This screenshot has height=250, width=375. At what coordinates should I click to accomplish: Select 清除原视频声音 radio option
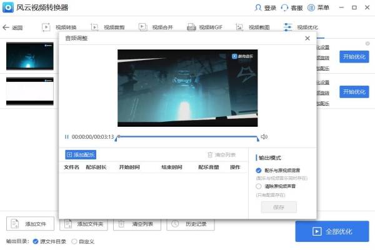[x=259, y=186]
